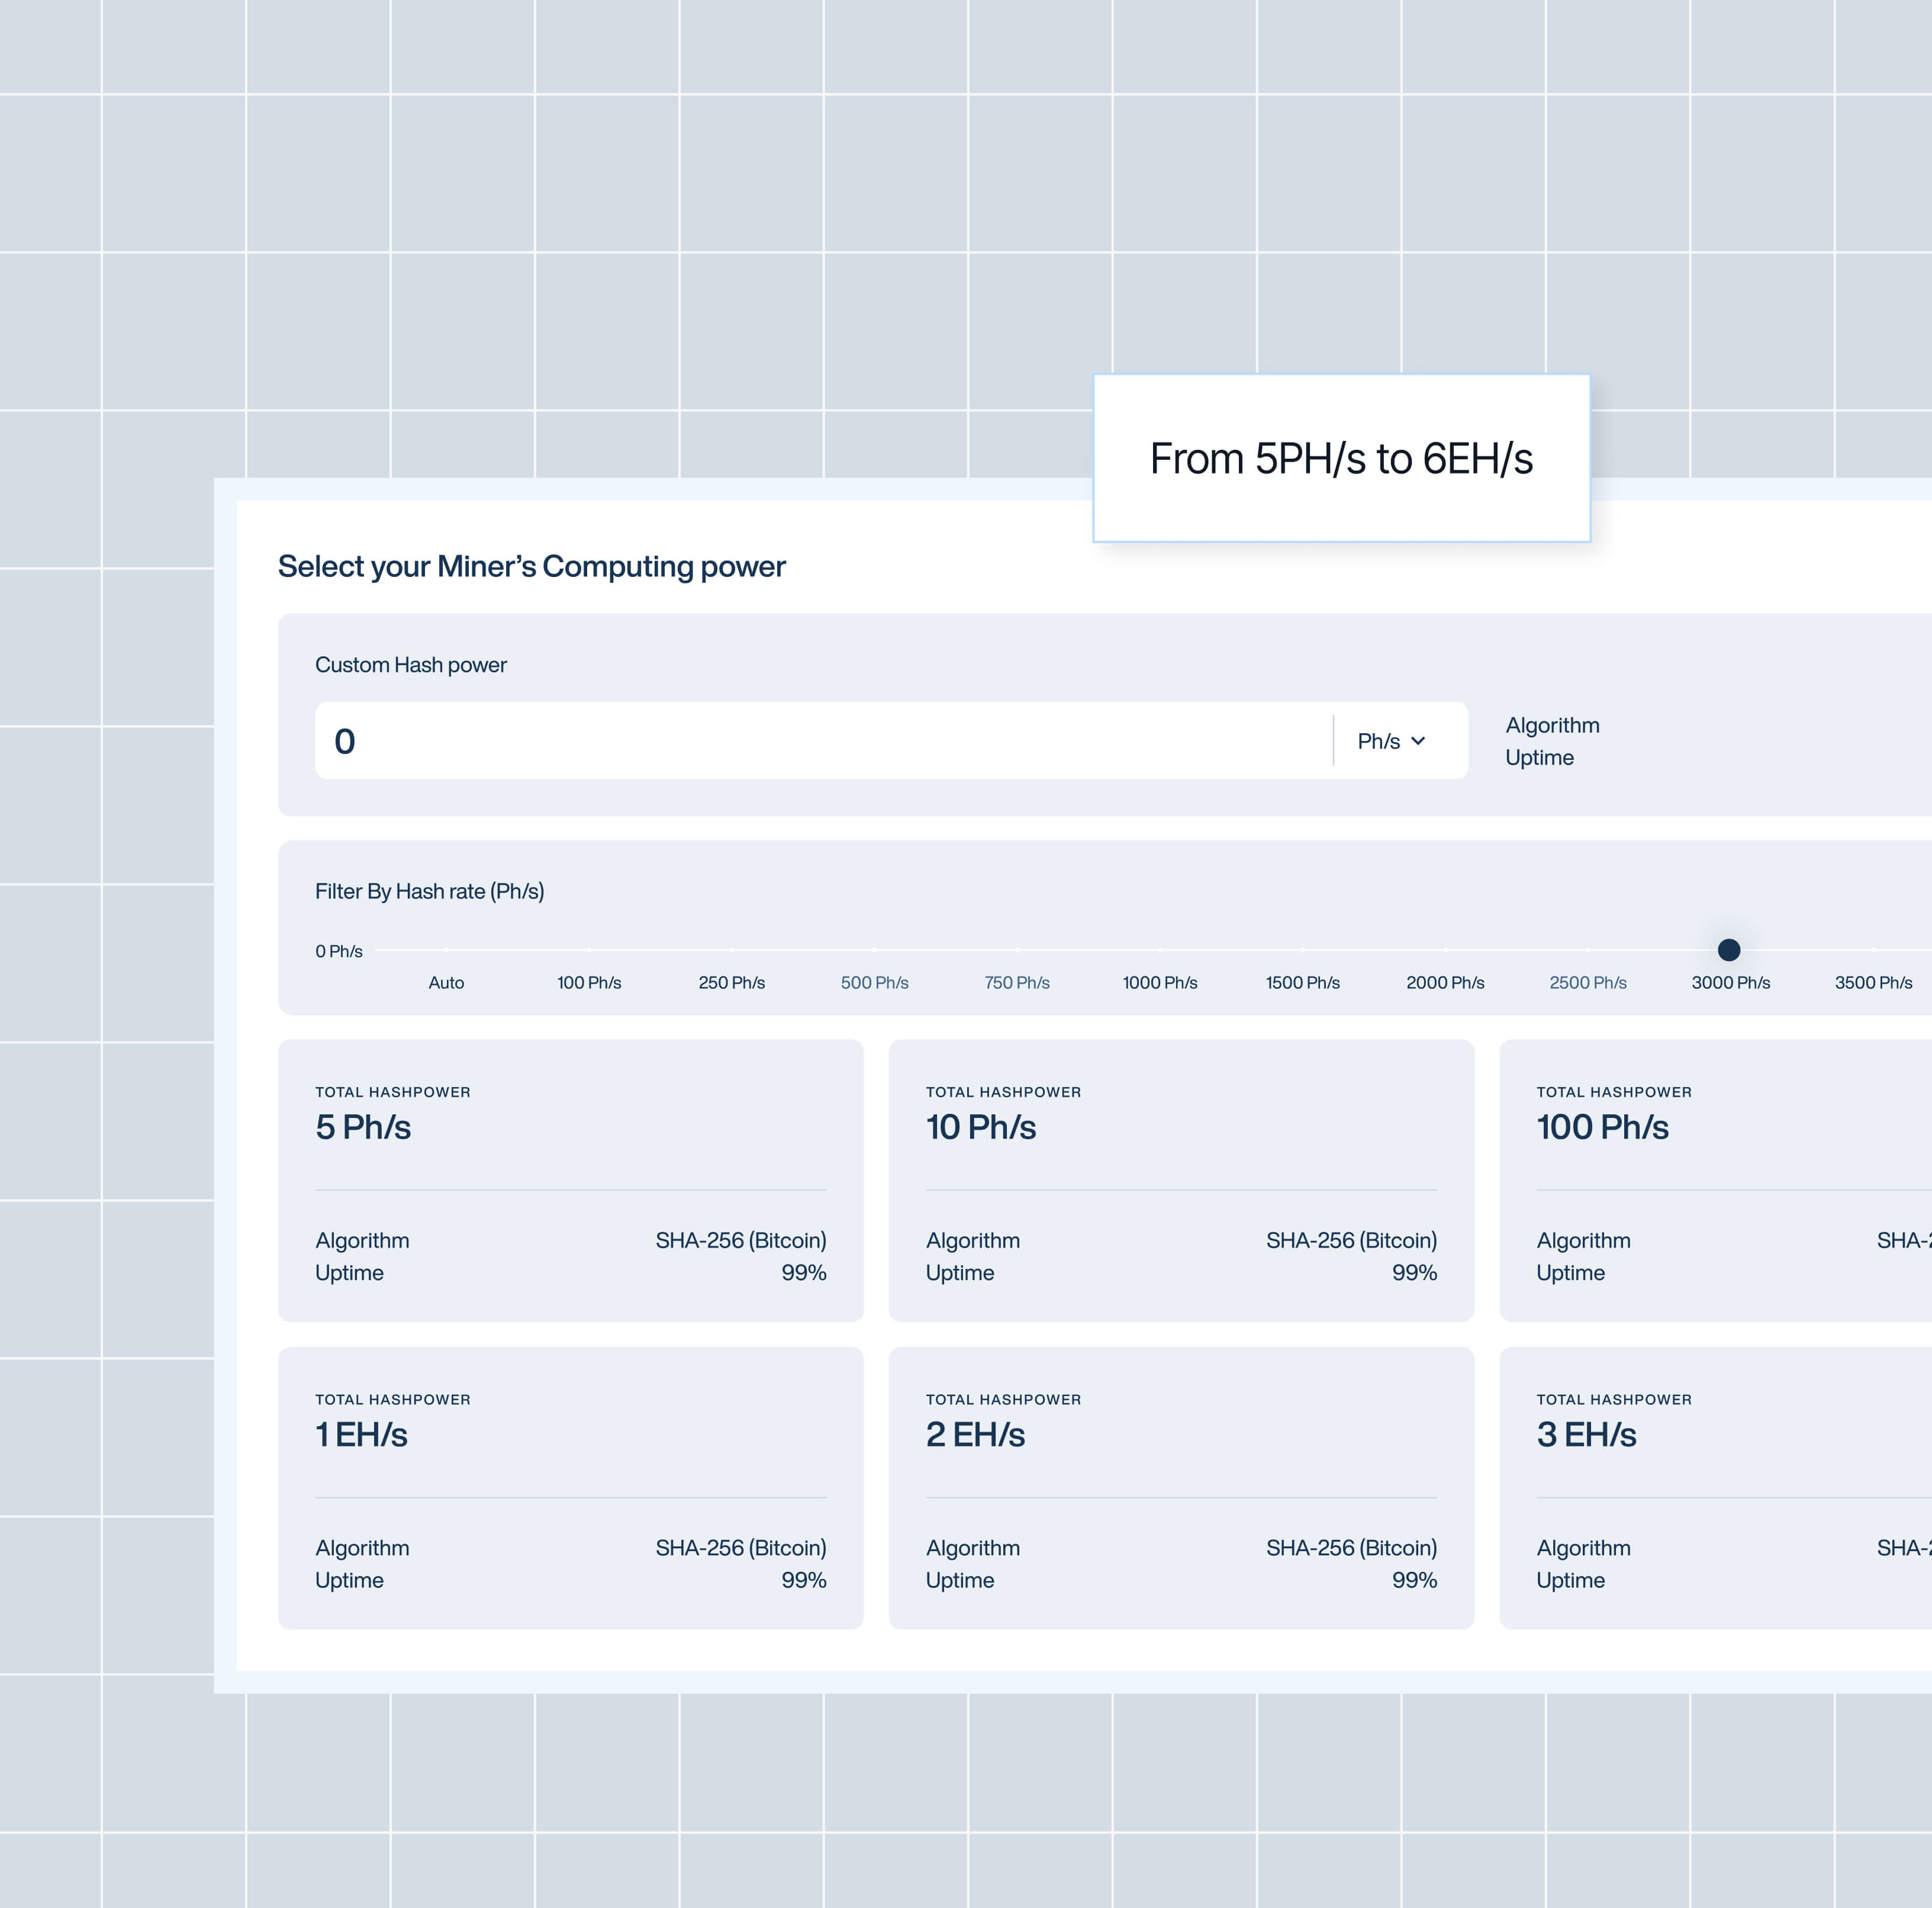Set slider to 500 Ph/s mark
1932x1908 pixels.
(x=874, y=982)
